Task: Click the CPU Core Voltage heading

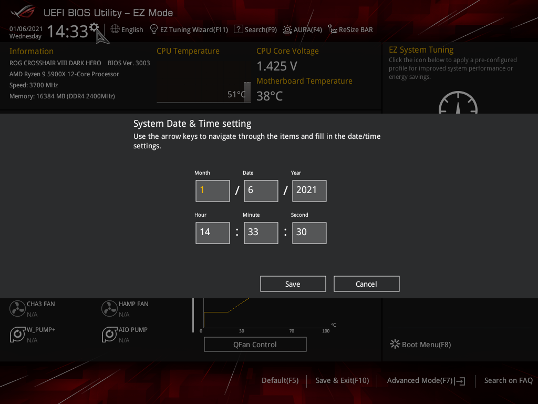Action: pos(287,51)
